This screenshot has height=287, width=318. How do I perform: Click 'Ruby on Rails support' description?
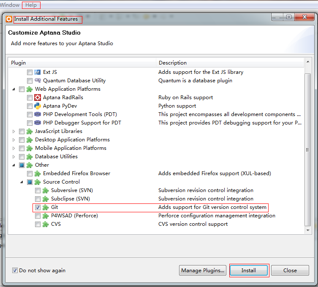click(185, 97)
